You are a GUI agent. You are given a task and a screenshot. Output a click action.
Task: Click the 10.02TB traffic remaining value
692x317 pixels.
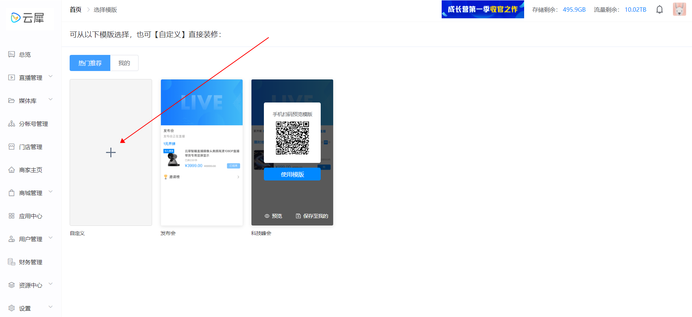click(x=636, y=10)
